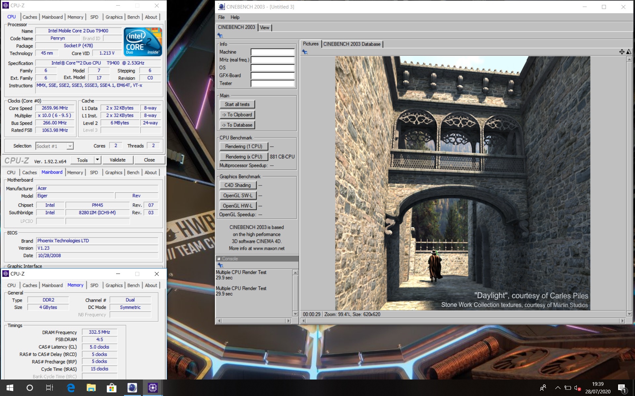
Task: Click Start all tests button
Action: (237, 104)
